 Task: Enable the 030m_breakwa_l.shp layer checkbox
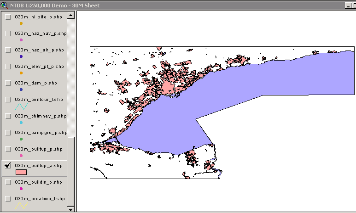[x=8, y=199]
